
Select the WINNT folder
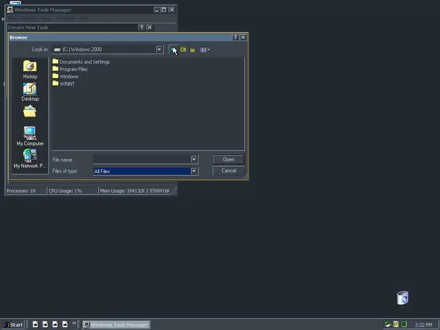click(x=64, y=84)
